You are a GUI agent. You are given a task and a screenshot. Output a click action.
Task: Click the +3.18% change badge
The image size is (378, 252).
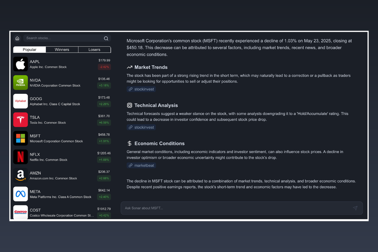tap(104, 86)
